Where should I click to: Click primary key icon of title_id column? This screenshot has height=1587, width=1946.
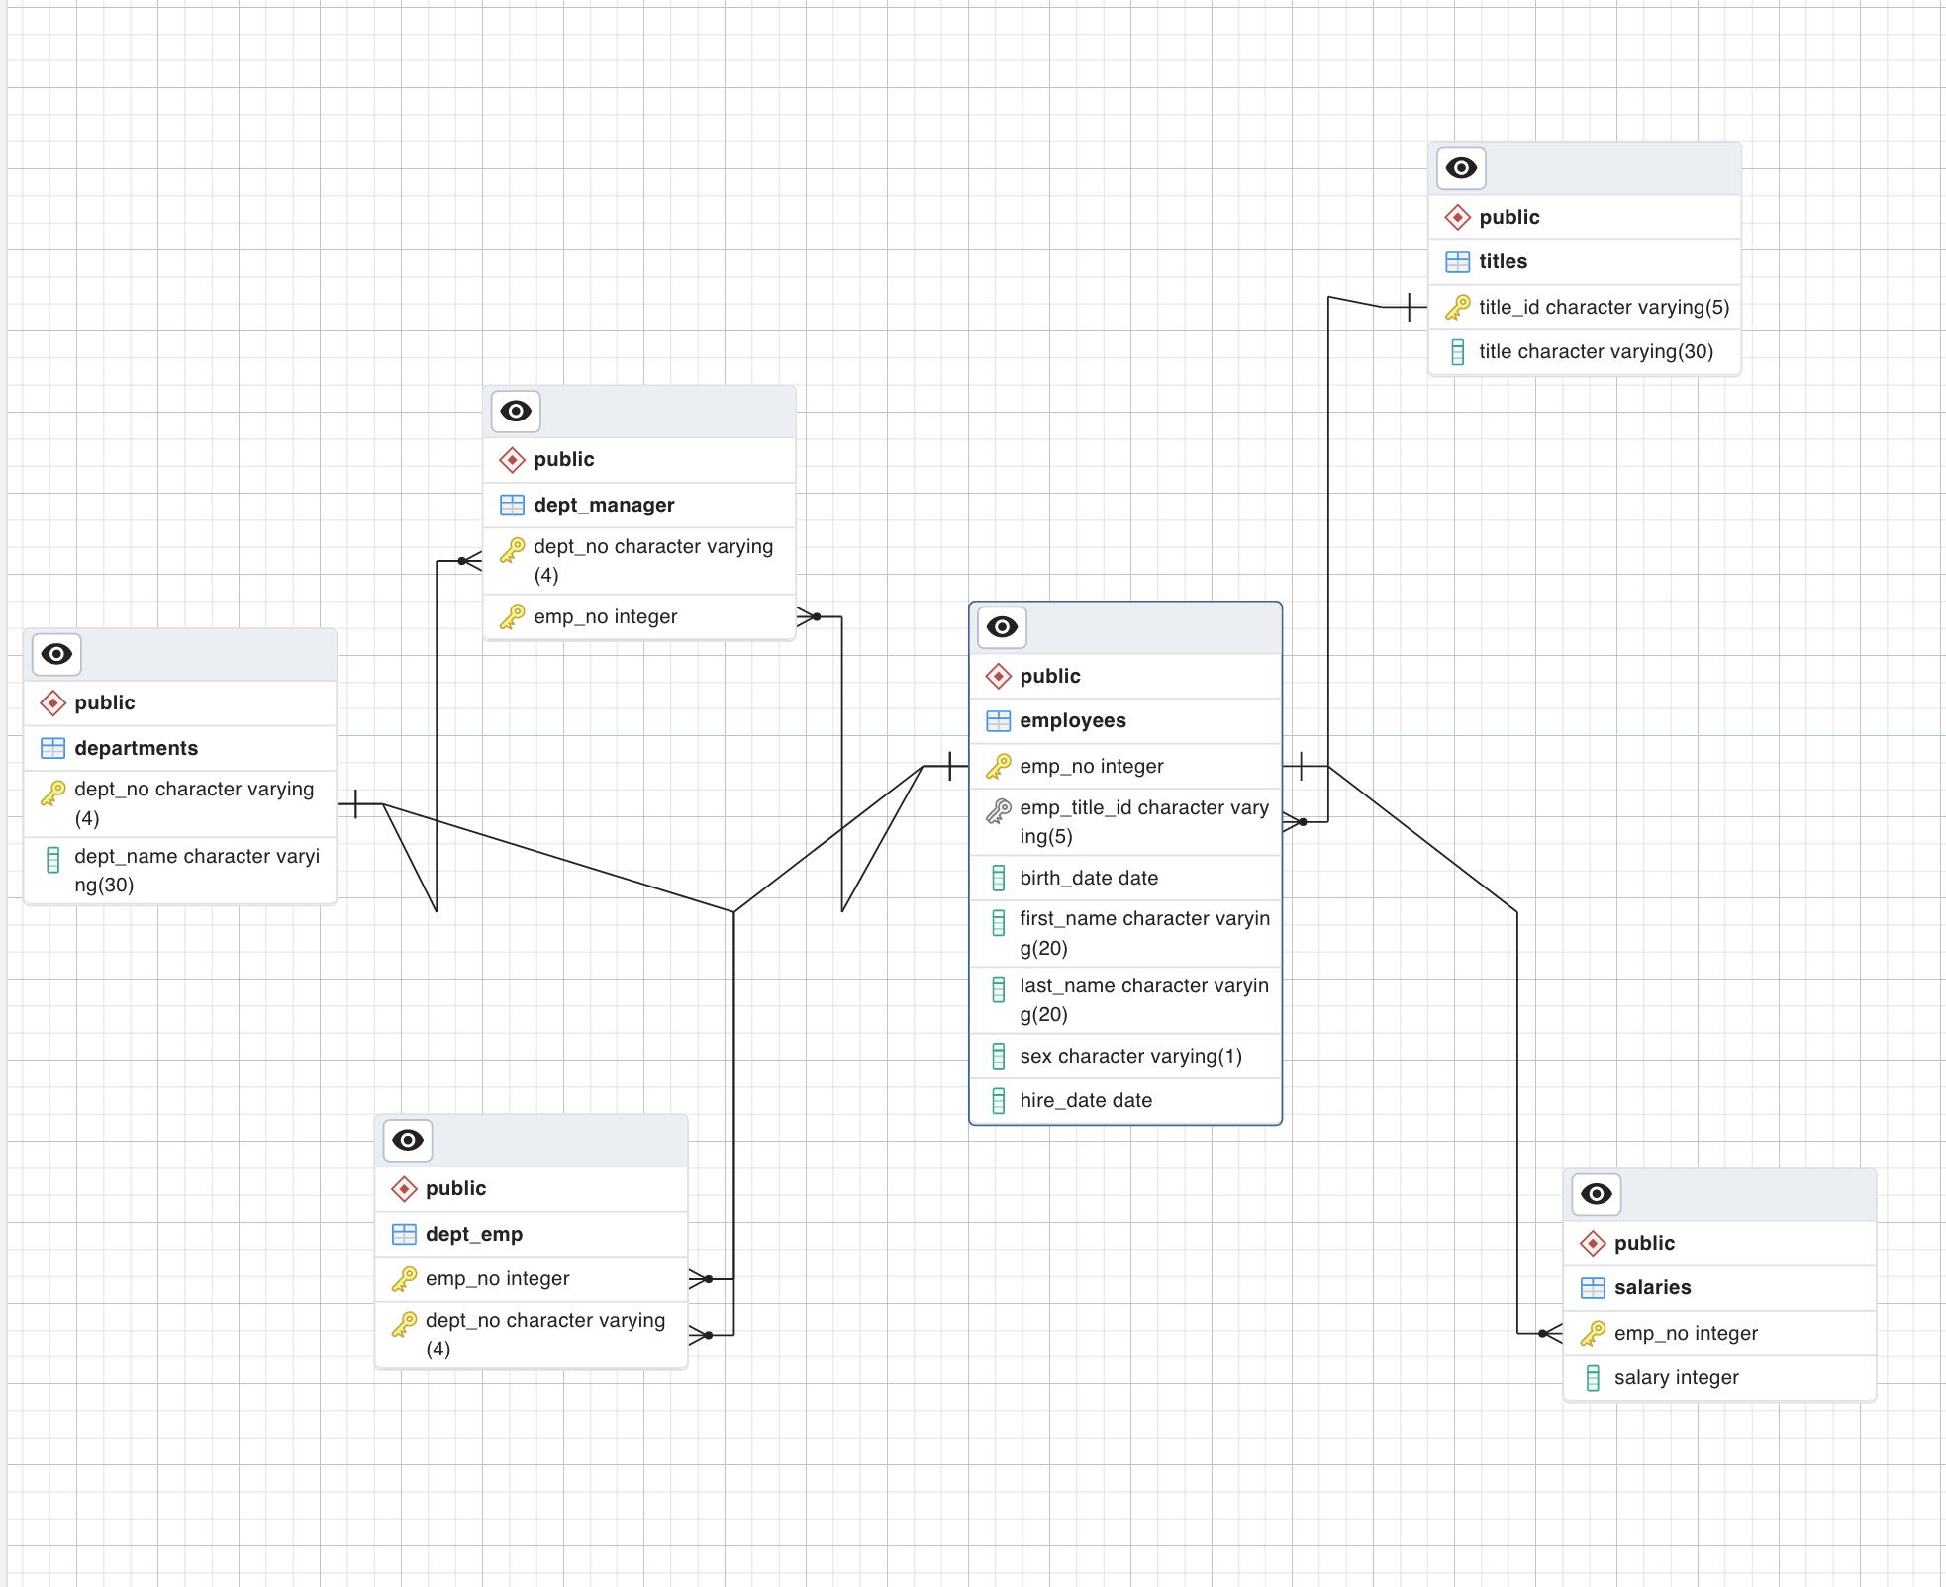1457,307
